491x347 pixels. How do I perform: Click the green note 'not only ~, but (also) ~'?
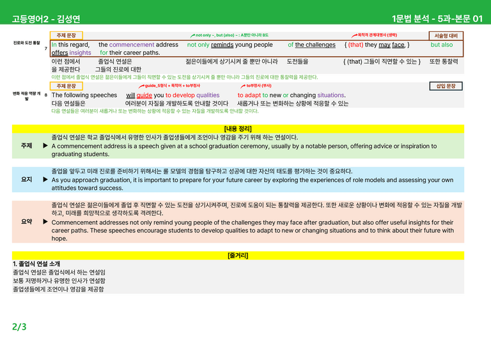coord(230,35)
